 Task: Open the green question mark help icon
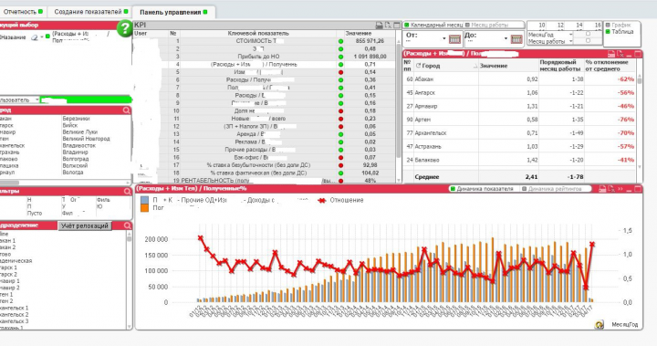(x=124, y=28)
